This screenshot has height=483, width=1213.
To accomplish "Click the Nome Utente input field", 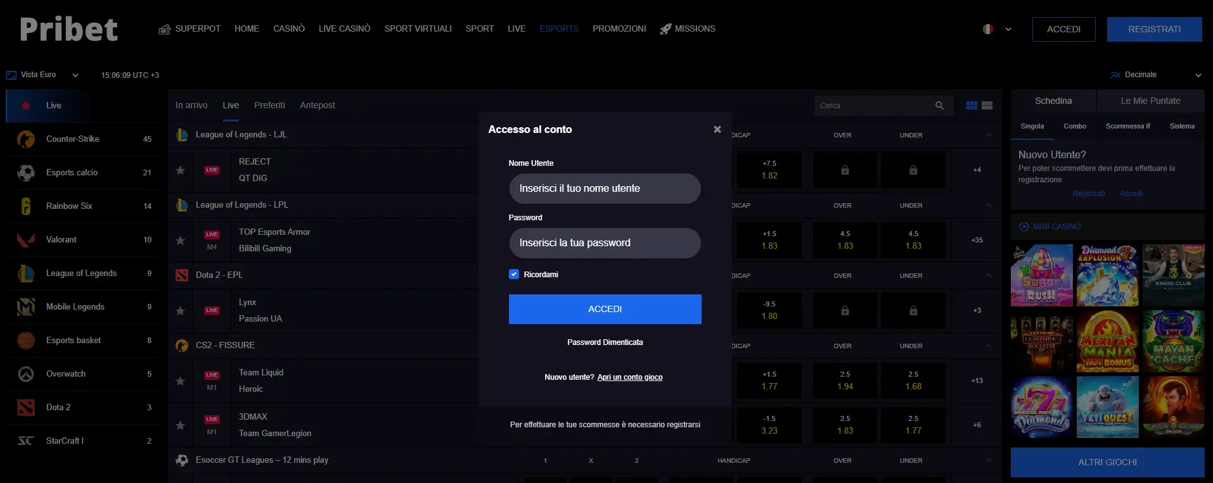I will pyautogui.click(x=605, y=189).
